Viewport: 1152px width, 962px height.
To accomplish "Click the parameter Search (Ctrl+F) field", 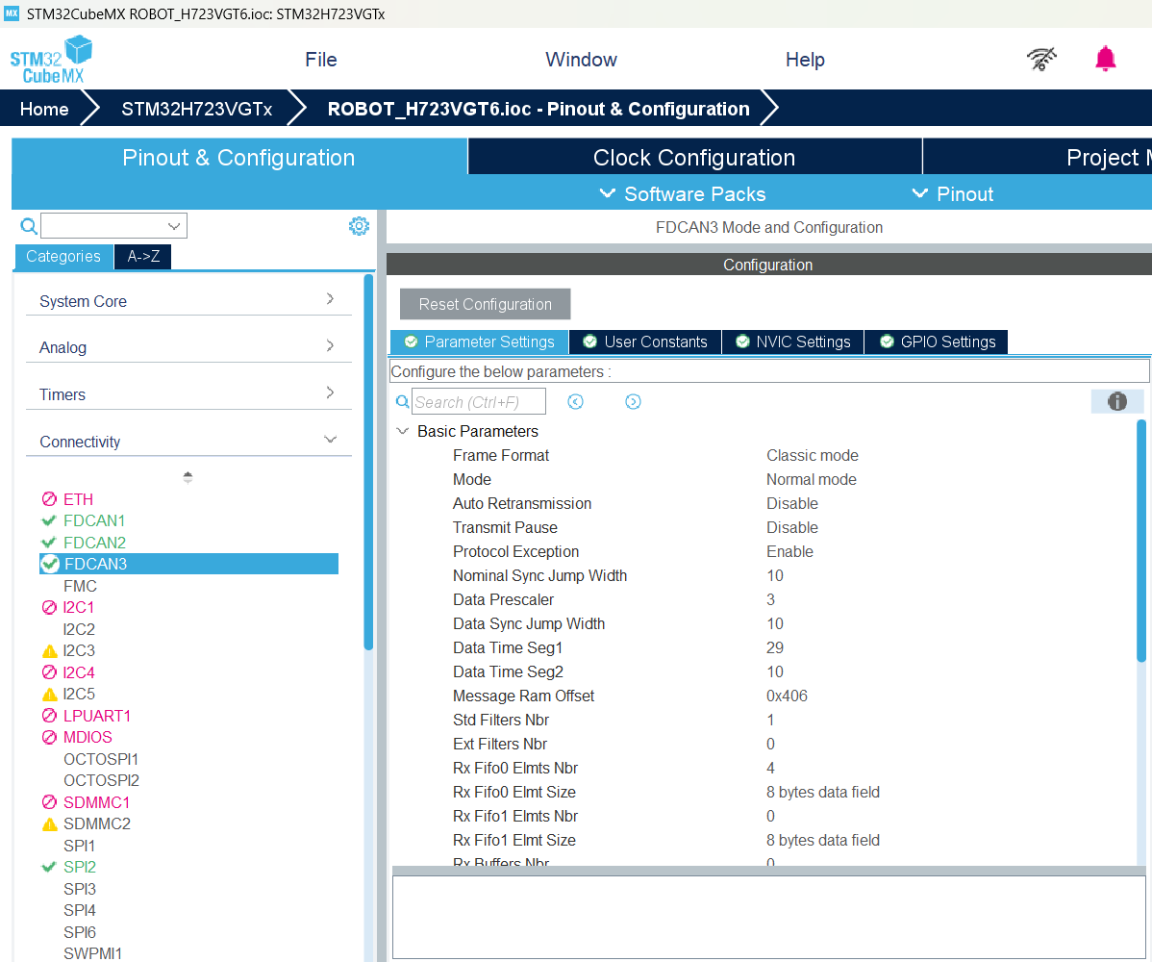I will 478,401.
